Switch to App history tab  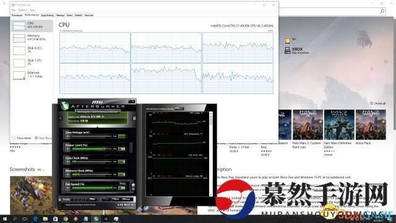tap(48, 15)
